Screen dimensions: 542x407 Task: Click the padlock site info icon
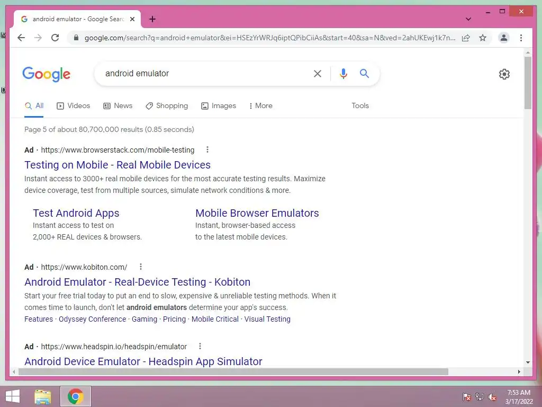76,38
